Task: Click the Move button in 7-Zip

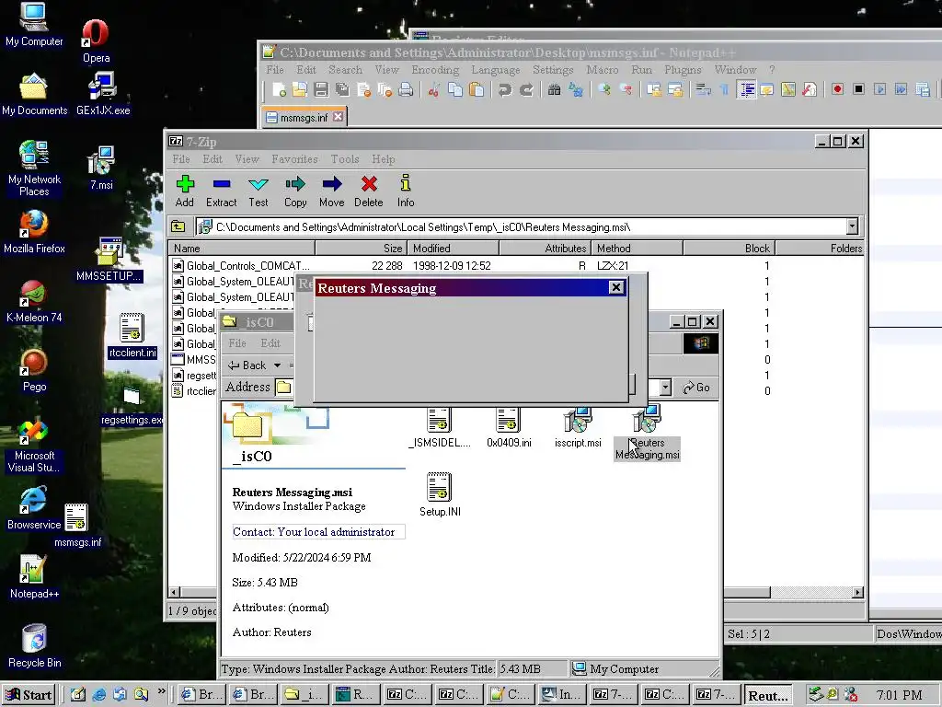Action: tap(331, 191)
